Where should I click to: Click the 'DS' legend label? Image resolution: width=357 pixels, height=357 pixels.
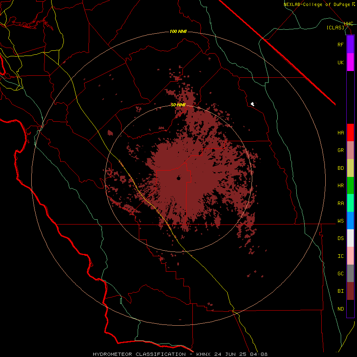tap(340, 238)
